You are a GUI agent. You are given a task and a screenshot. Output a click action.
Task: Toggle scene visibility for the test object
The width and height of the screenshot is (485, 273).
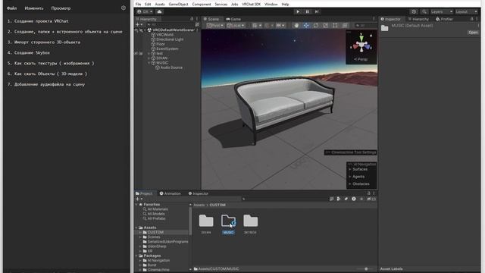tap(136, 54)
